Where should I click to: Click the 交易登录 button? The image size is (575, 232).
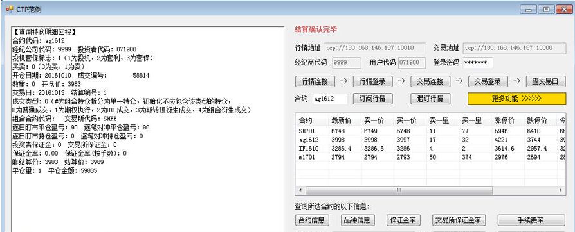(x=488, y=81)
